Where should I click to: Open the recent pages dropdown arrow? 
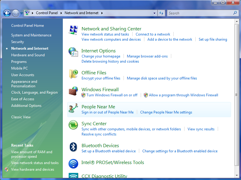point(21,13)
